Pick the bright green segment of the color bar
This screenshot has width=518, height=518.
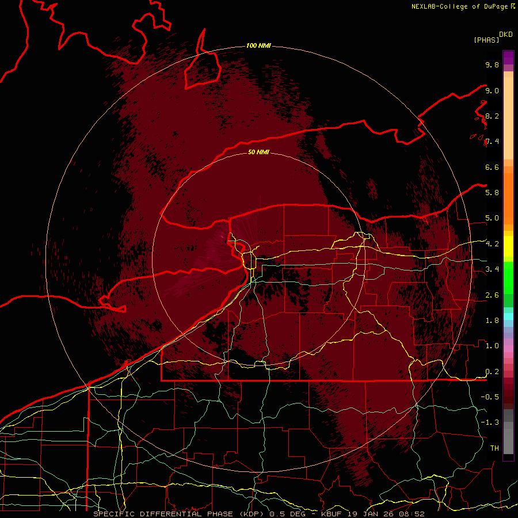(508, 279)
